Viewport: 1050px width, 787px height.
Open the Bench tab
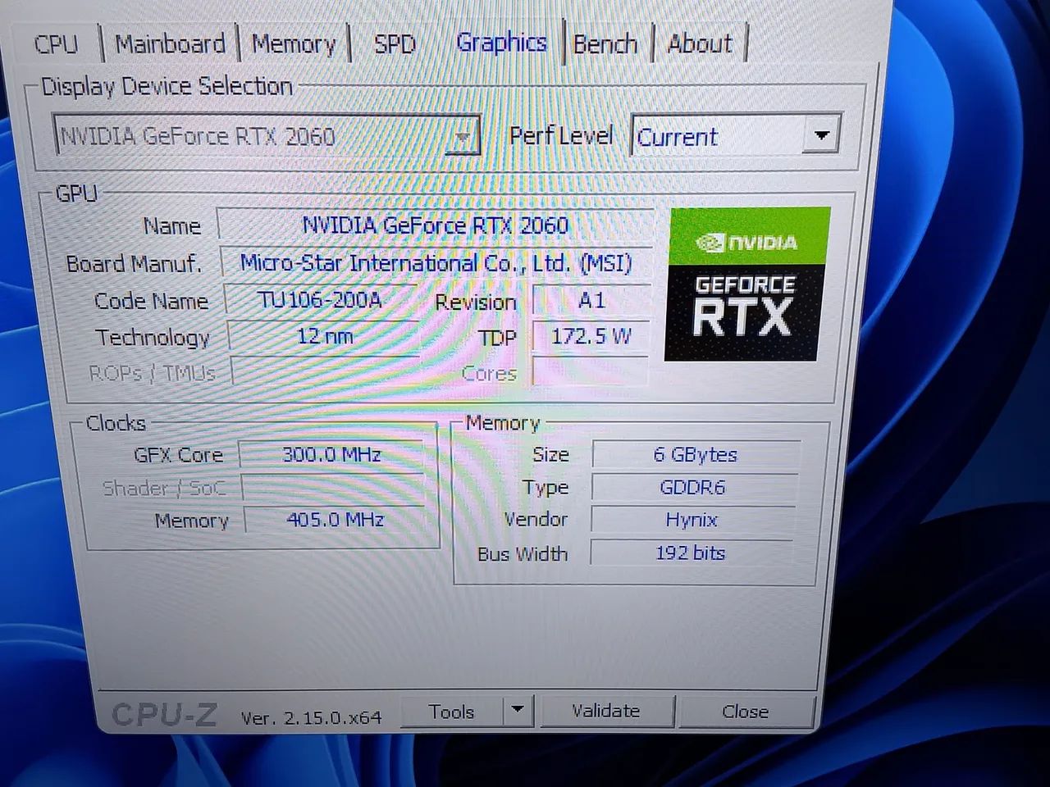point(606,43)
